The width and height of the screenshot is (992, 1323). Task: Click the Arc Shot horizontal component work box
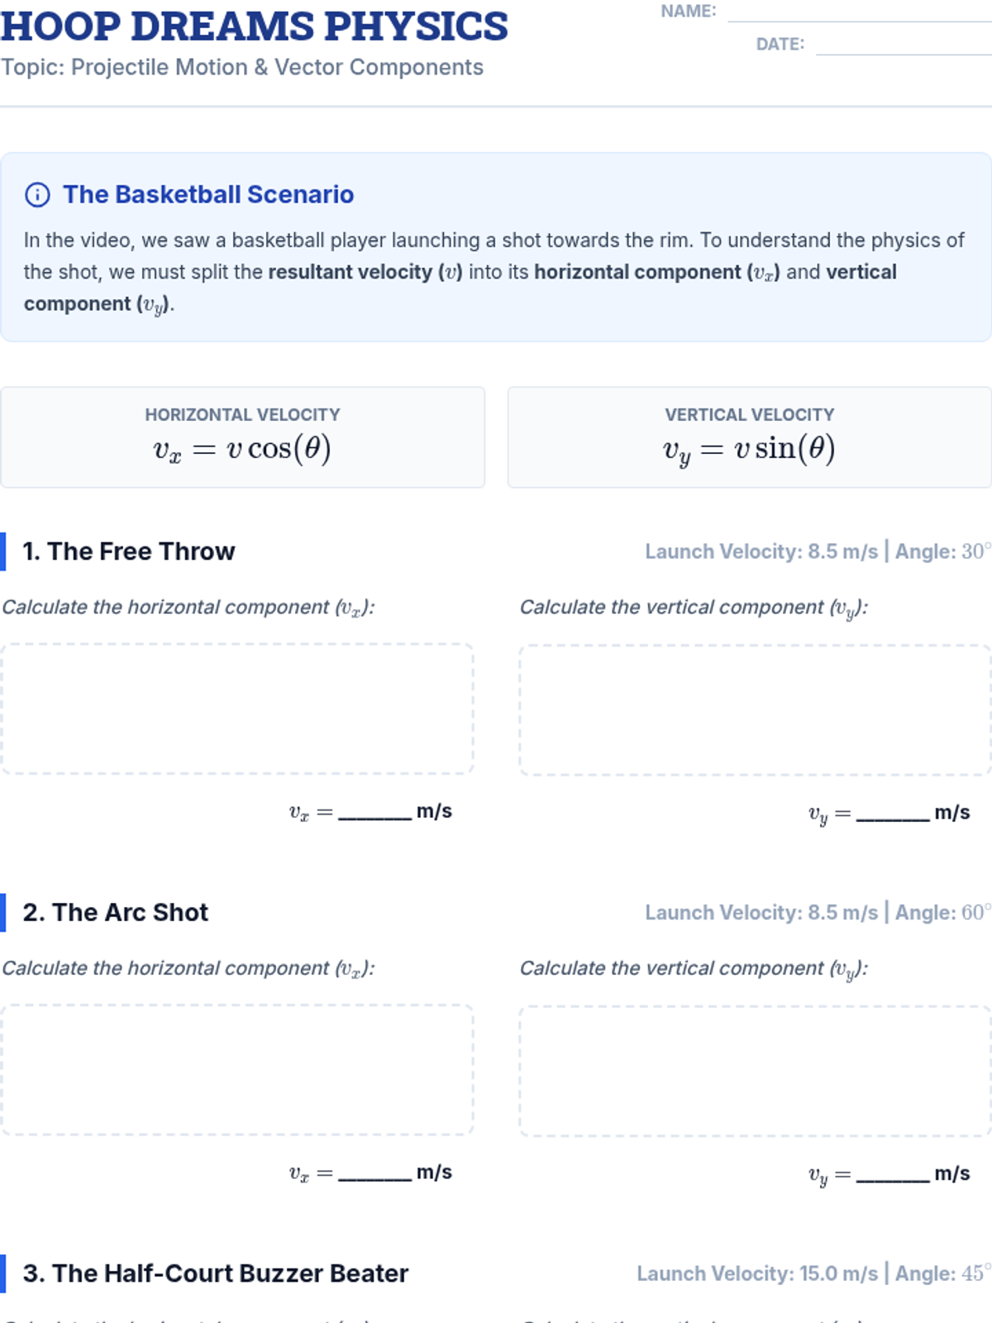237,1070
